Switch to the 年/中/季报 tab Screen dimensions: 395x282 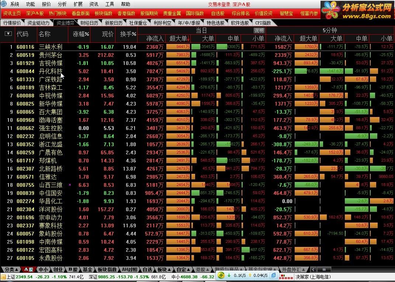coord(189,23)
